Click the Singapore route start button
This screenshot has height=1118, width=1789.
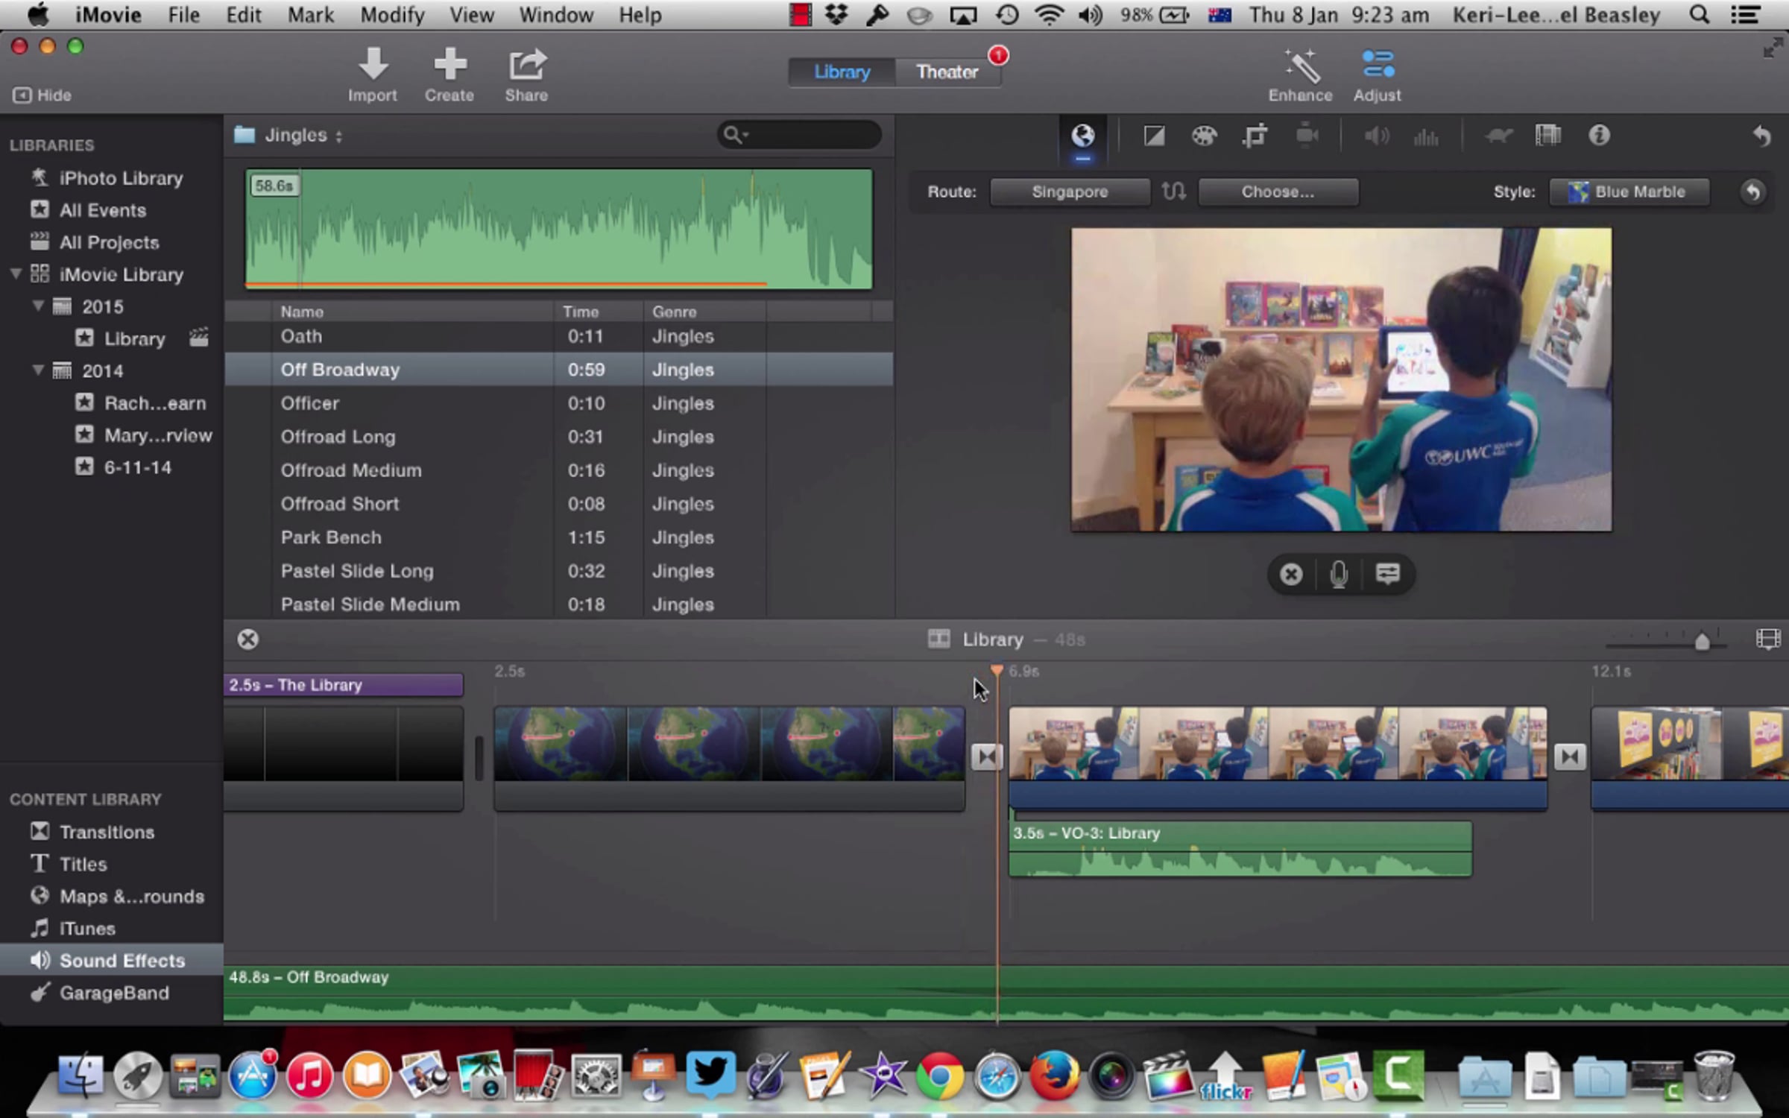pos(1070,192)
